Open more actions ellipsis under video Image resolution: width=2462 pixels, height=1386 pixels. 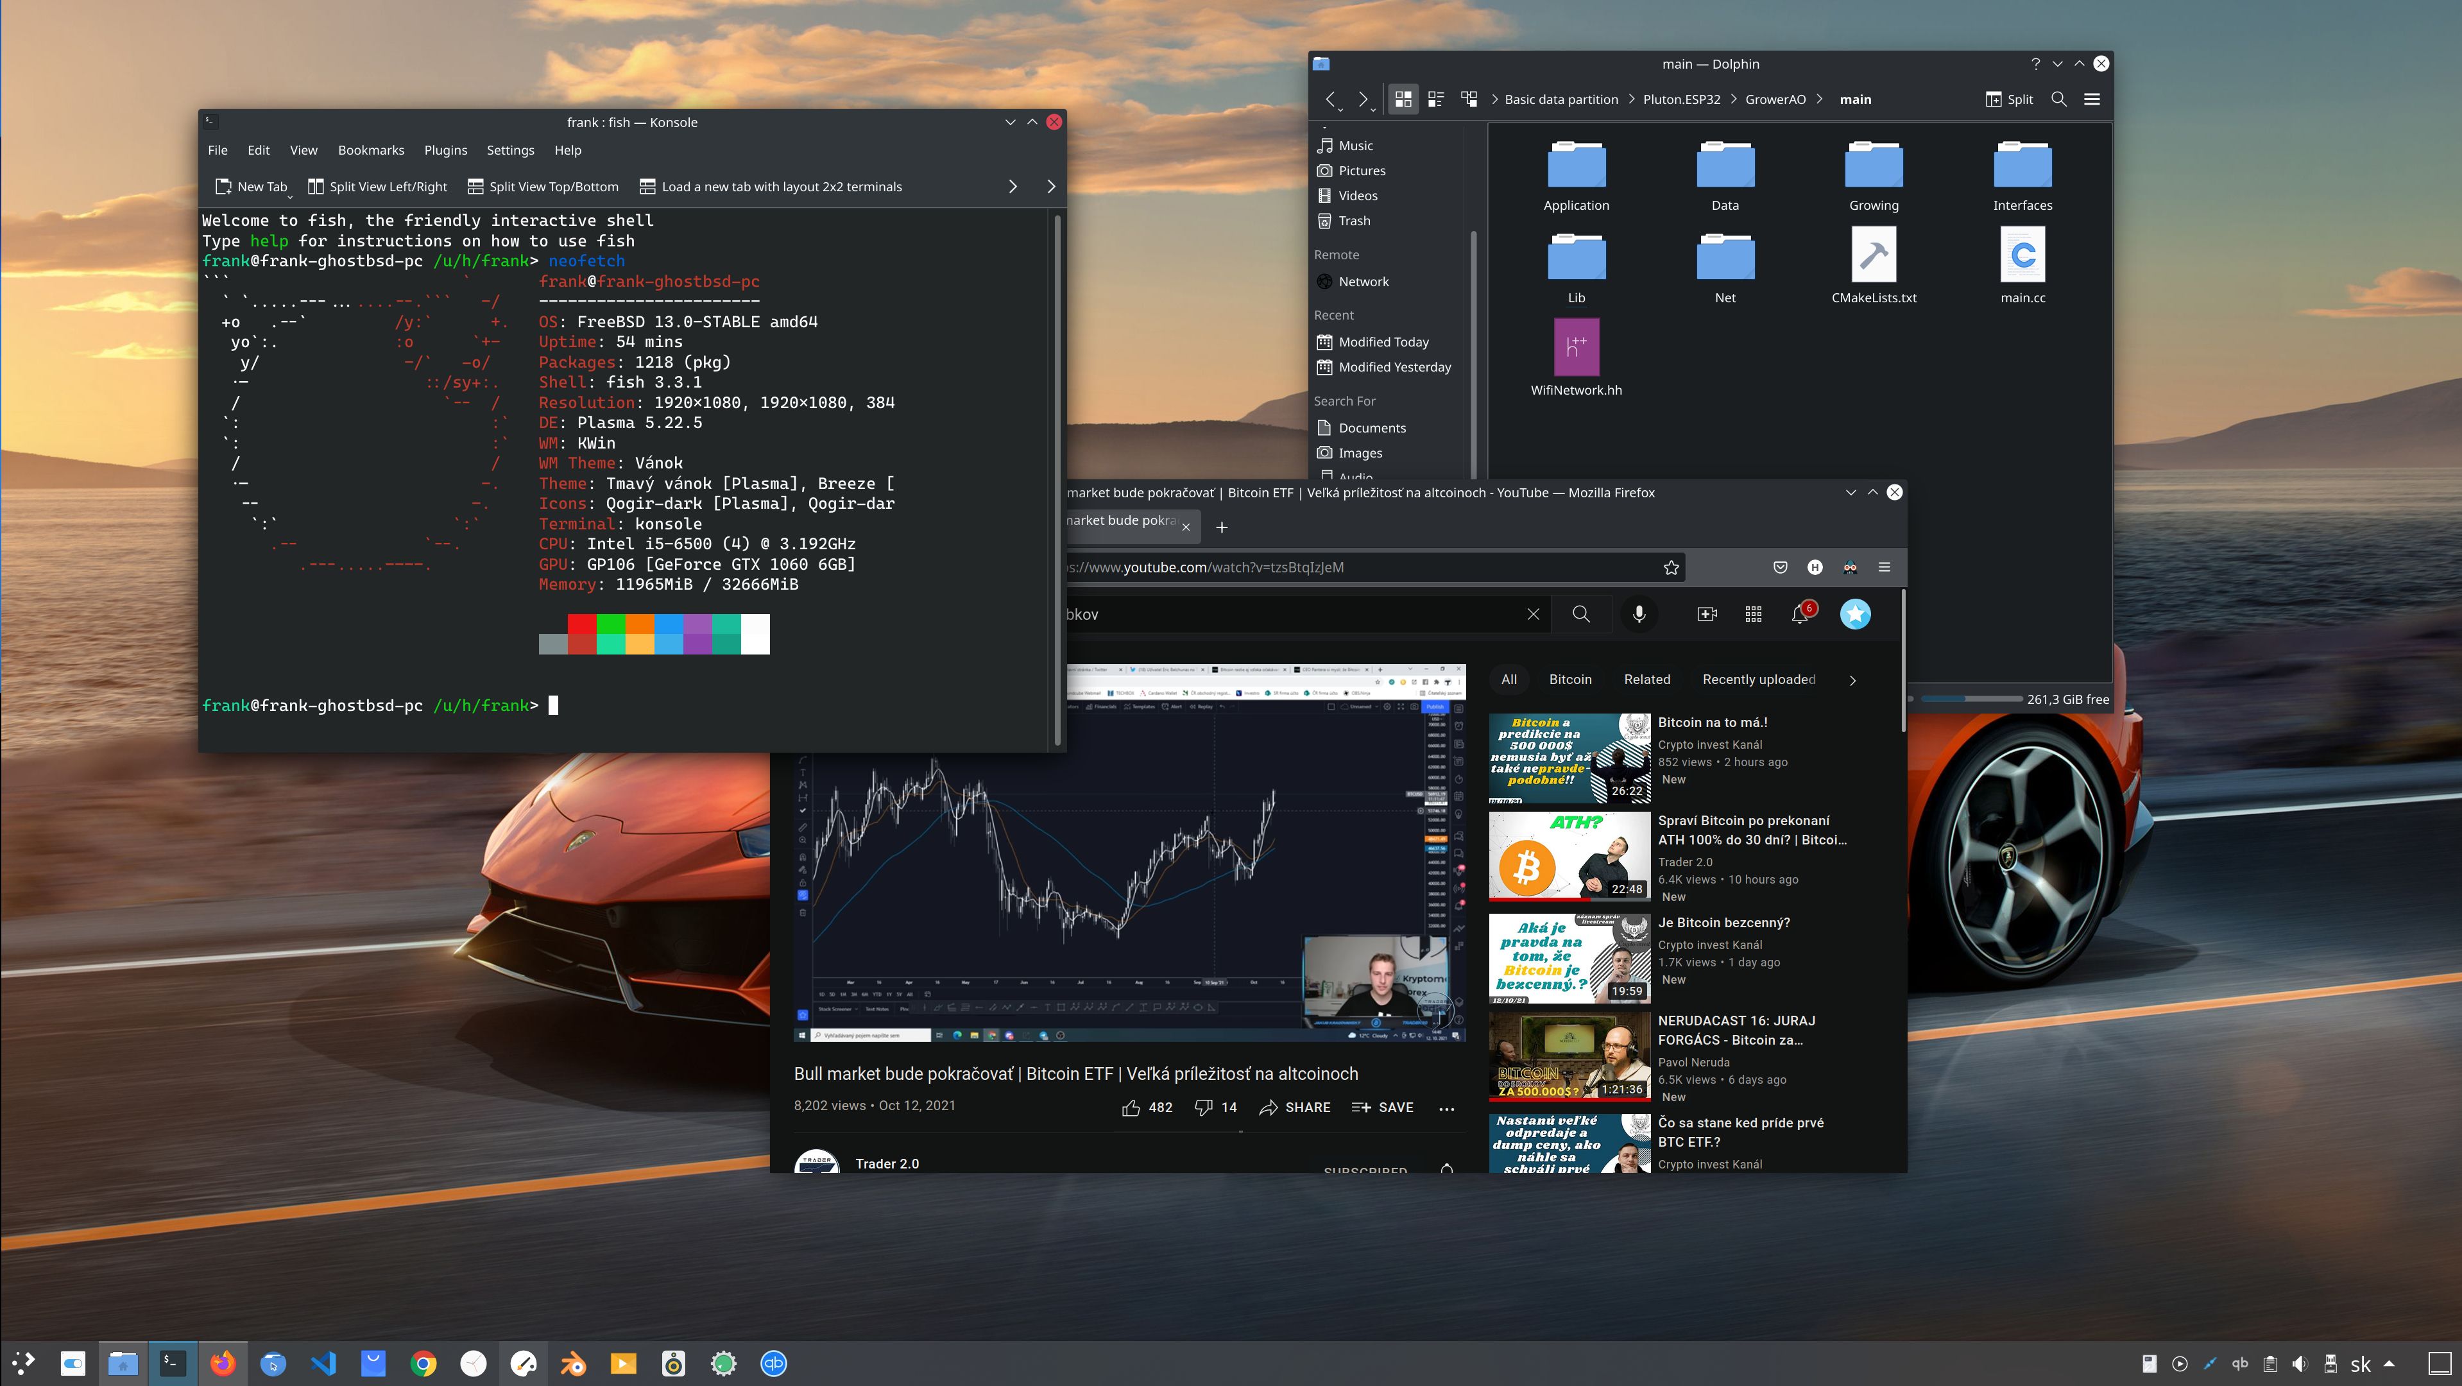coord(1446,1108)
